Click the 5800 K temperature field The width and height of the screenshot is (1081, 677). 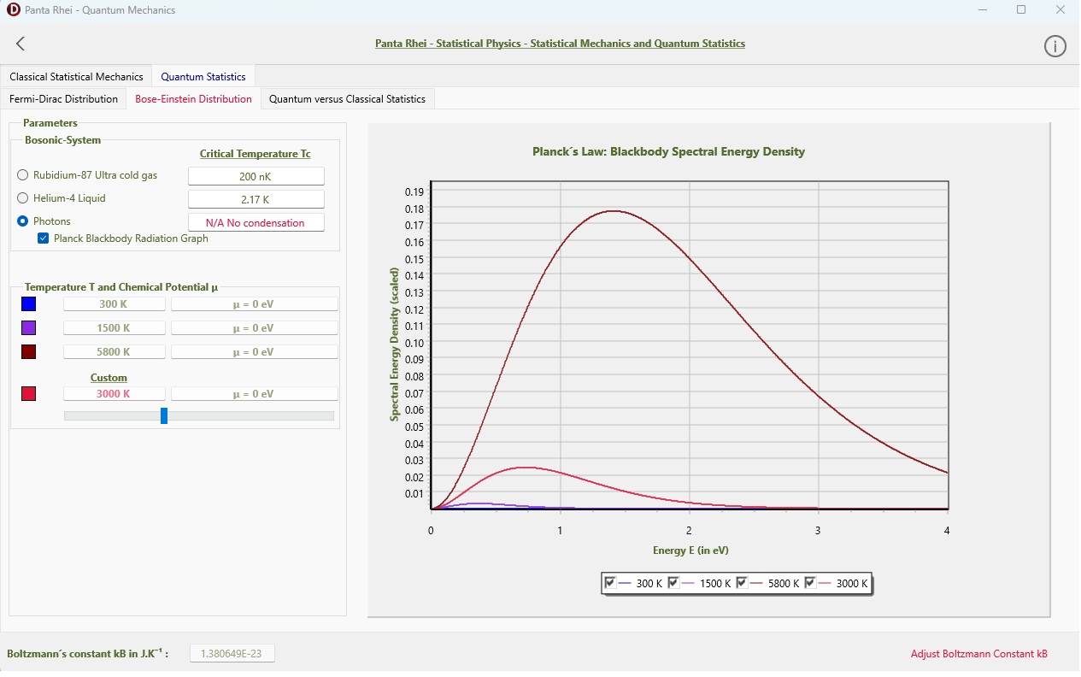(x=115, y=352)
